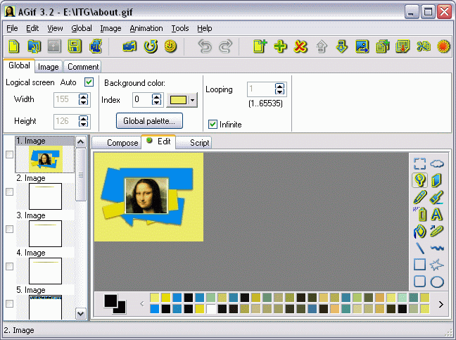Click the Undo arrow in toolbar

[x=205, y=47]
